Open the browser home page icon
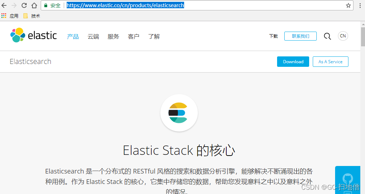Screen dimensions: 365x194 click(34, 5)
